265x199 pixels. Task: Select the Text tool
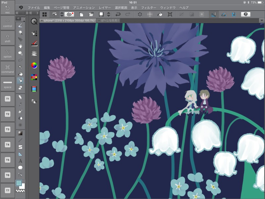21,161
